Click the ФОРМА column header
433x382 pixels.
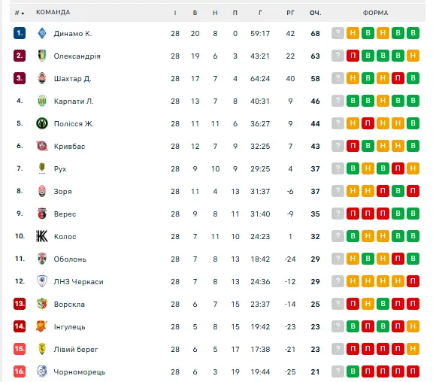point(375,13)
